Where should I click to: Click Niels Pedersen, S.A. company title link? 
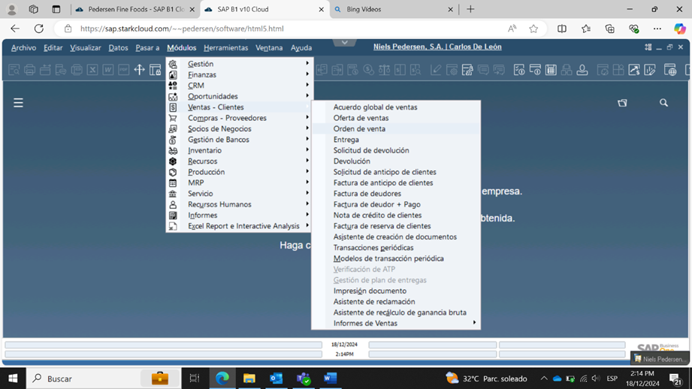coord(437,47)
